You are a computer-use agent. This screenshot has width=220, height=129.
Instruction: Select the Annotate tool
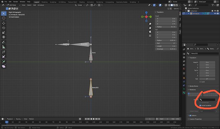point(4,42)
